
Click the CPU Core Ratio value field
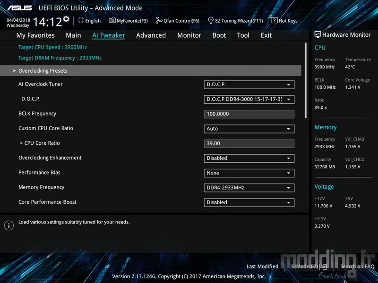click(x=249, y=143)
